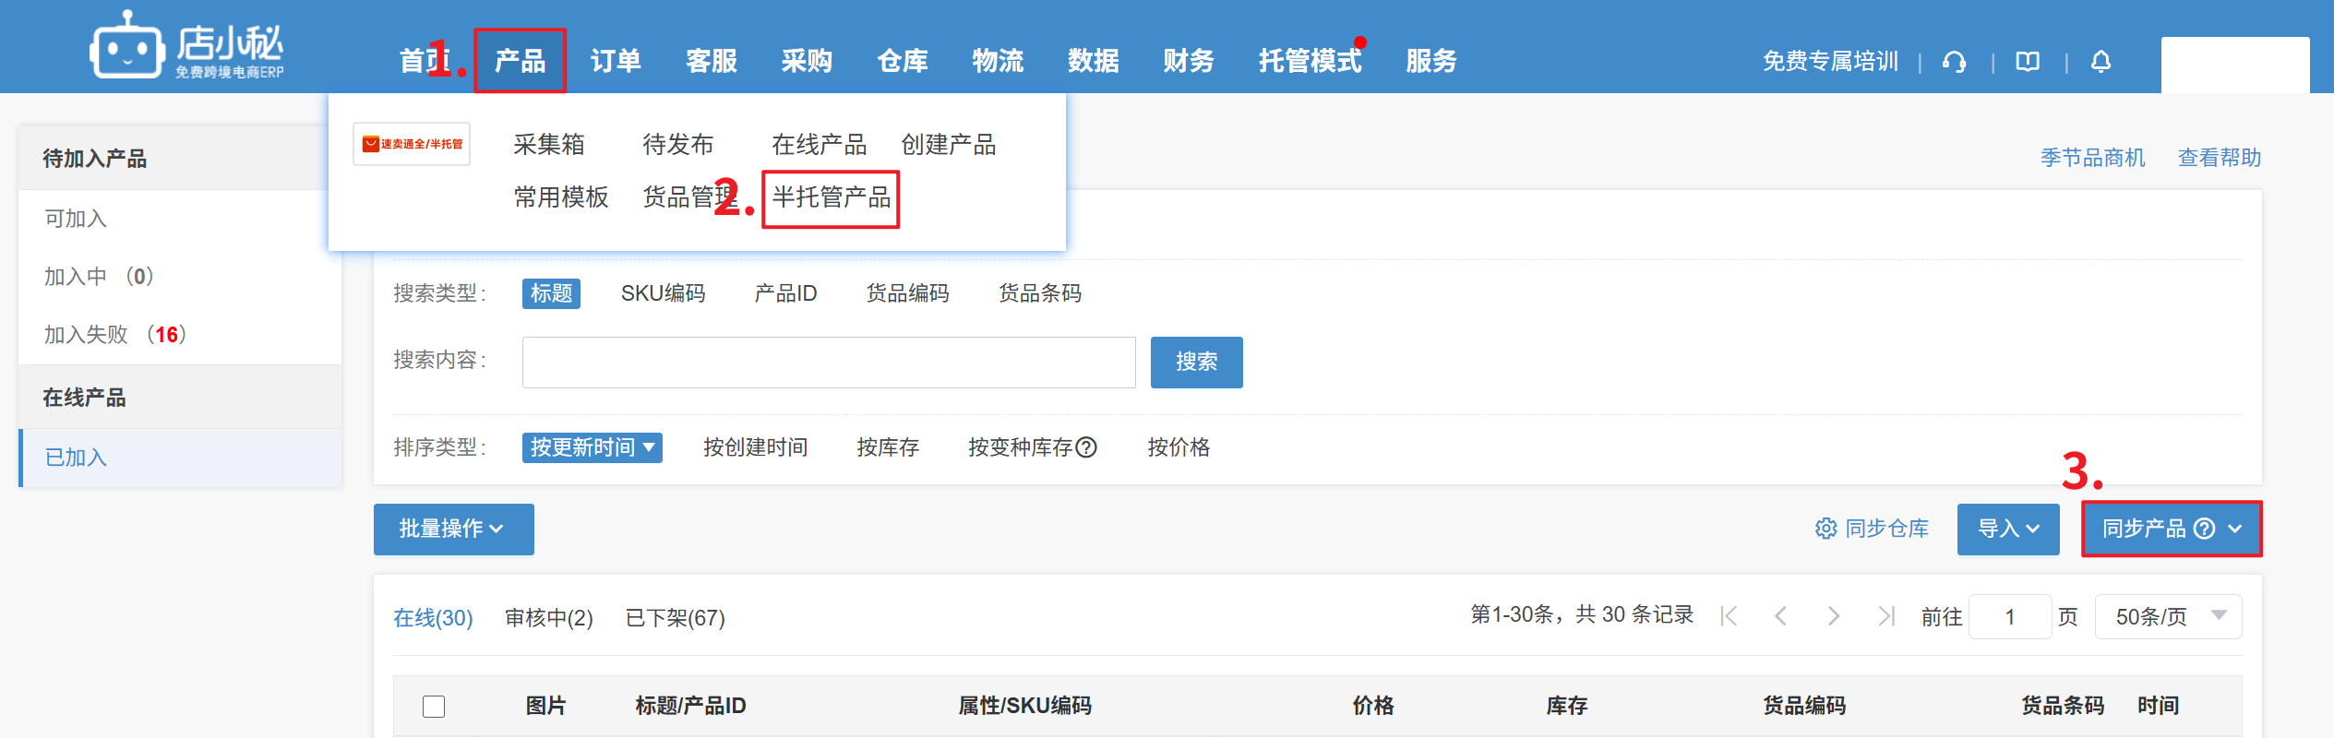Open the help book icon

[x=2028, y=62]
